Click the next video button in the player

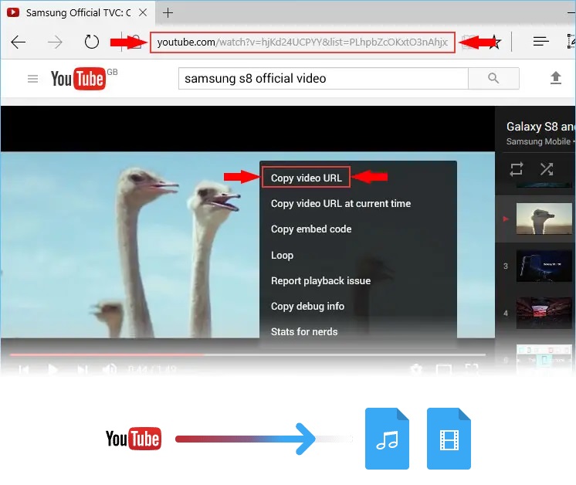pos(83,370)
